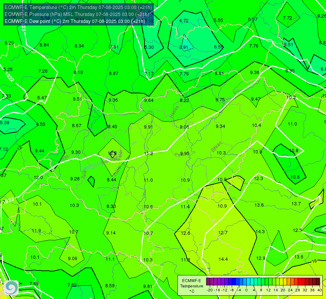Click the 11.1 temperature value

click(x=110, y=259)
